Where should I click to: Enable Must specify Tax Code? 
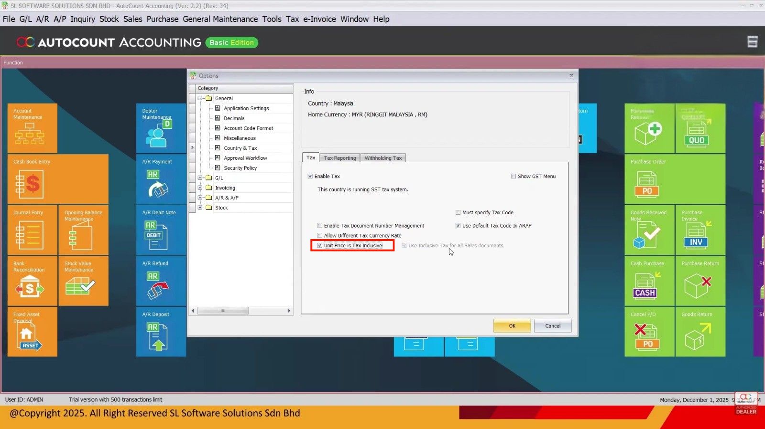458,212
